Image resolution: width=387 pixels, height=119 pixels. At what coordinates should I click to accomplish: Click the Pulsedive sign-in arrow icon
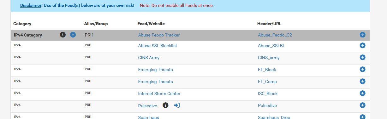pyautogui.click(x=177, y=105)
